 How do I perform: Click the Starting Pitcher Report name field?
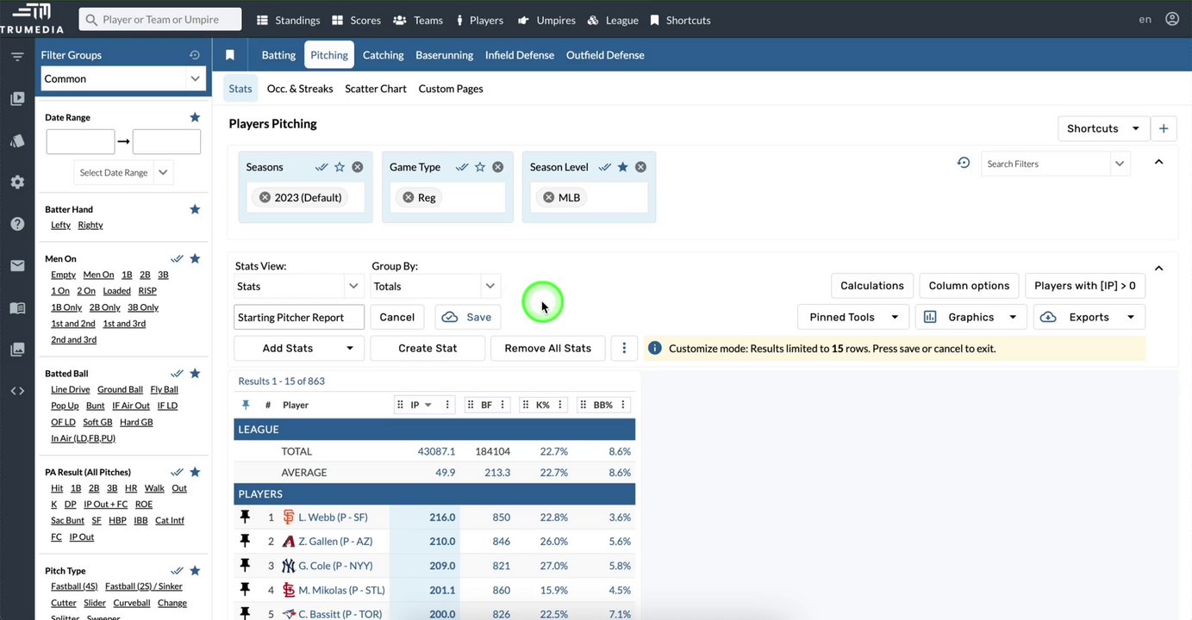(x=298, y=317)
